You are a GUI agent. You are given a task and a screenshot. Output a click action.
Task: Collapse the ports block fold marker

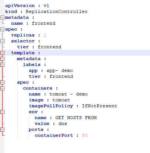click(2, 129)
